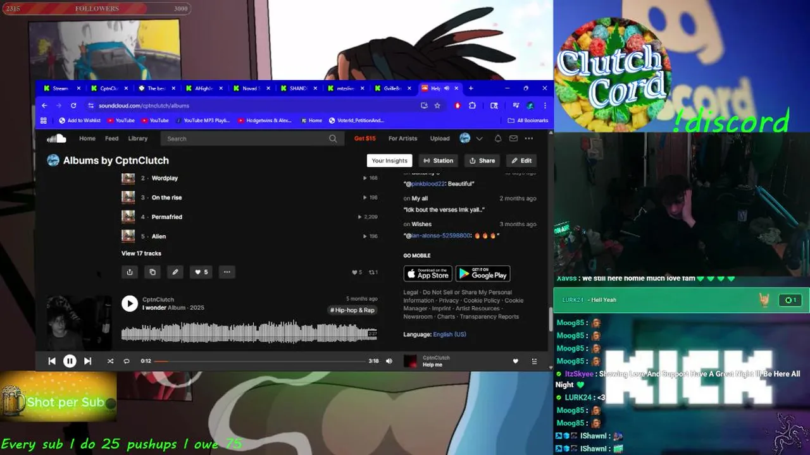This screenshot has height=455, width=810.
Task: Click the red extension icon in toolbar
Action: [x=458, y=106]
